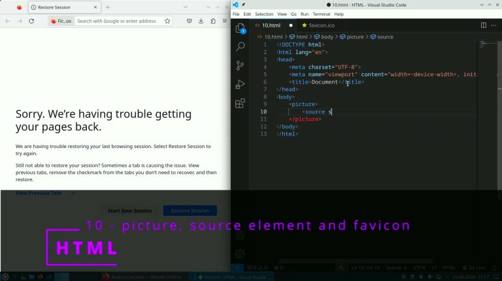Open a new Firefox tab
The width and height of the screenshot is (502, 281).
[x=108, y=7]
